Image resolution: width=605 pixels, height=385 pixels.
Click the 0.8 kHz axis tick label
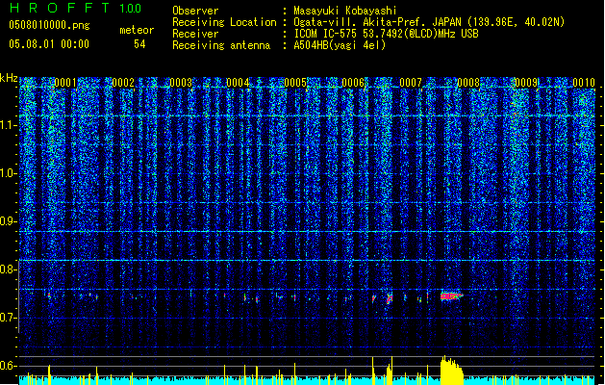coord(8,269)
